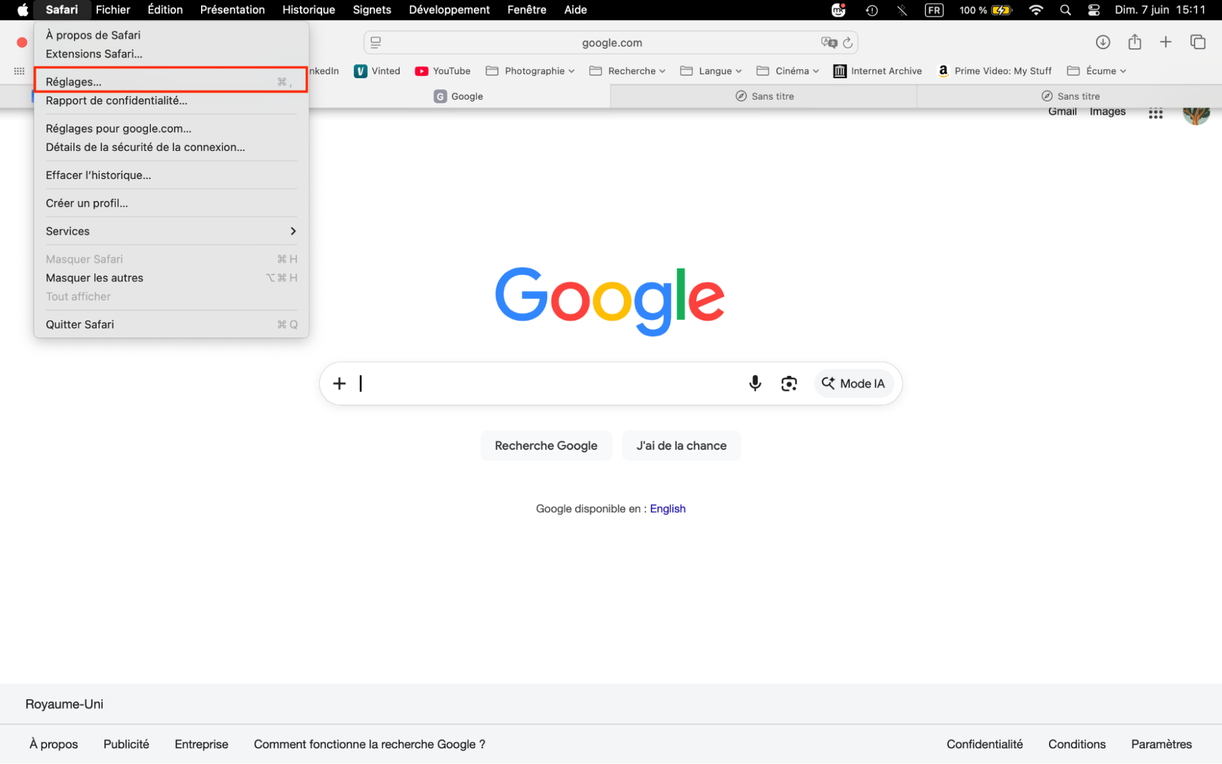Open Détails de la sécurité de la connexion…
Screen dimensions: 1222x764
(171, 147)
